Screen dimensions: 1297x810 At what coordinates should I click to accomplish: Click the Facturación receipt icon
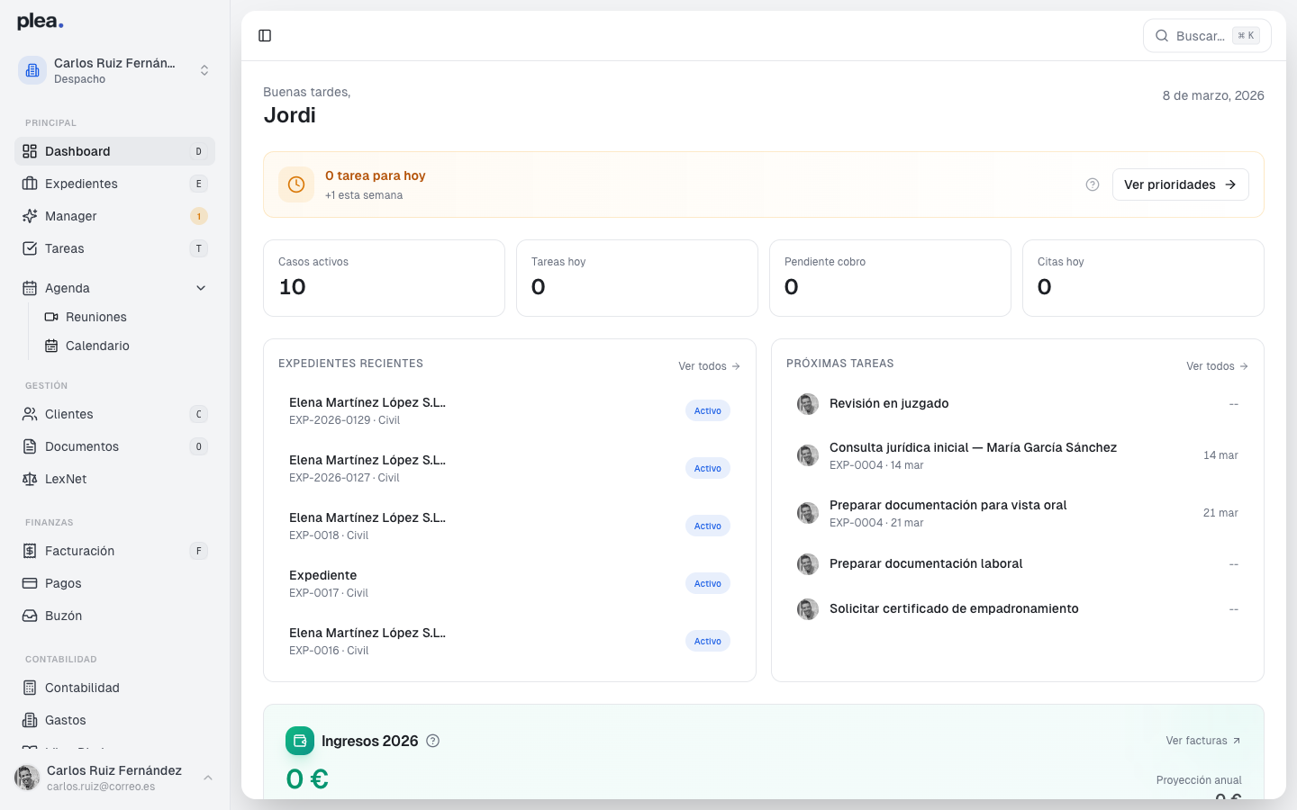coord(30,551)
